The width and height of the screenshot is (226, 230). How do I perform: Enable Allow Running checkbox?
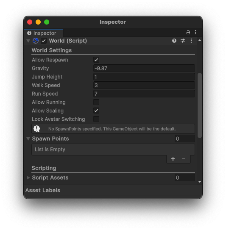click(x=96, y=102)
